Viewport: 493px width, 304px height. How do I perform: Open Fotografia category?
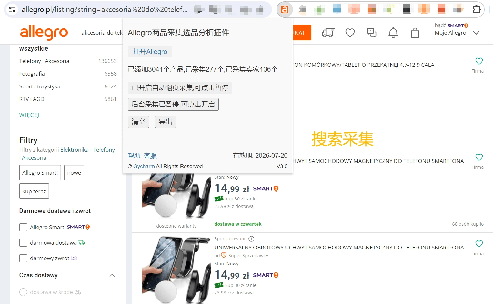32,74
